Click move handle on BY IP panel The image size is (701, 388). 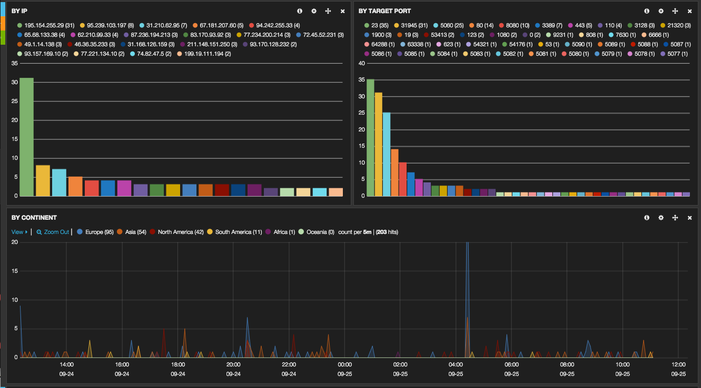328,11
